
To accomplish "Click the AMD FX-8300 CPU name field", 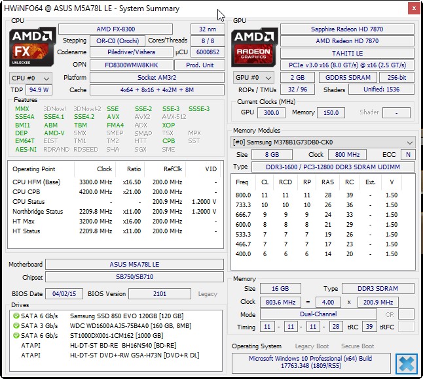I will [x=115, y=29].
